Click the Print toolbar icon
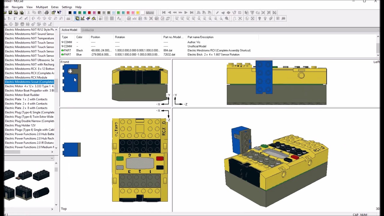 tap(47, 12)
